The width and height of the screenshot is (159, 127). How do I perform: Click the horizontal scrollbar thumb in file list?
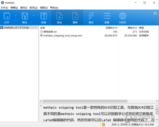tap(85, 101)
